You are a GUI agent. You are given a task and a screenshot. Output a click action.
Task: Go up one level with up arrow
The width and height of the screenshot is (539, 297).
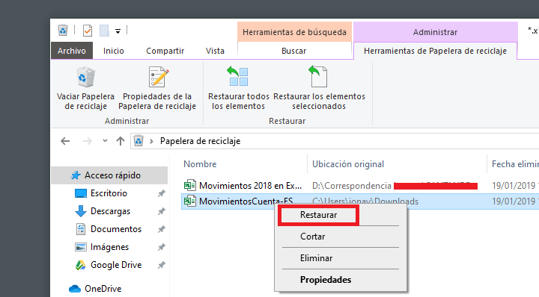pyautogui.click(x=121, y=141)
